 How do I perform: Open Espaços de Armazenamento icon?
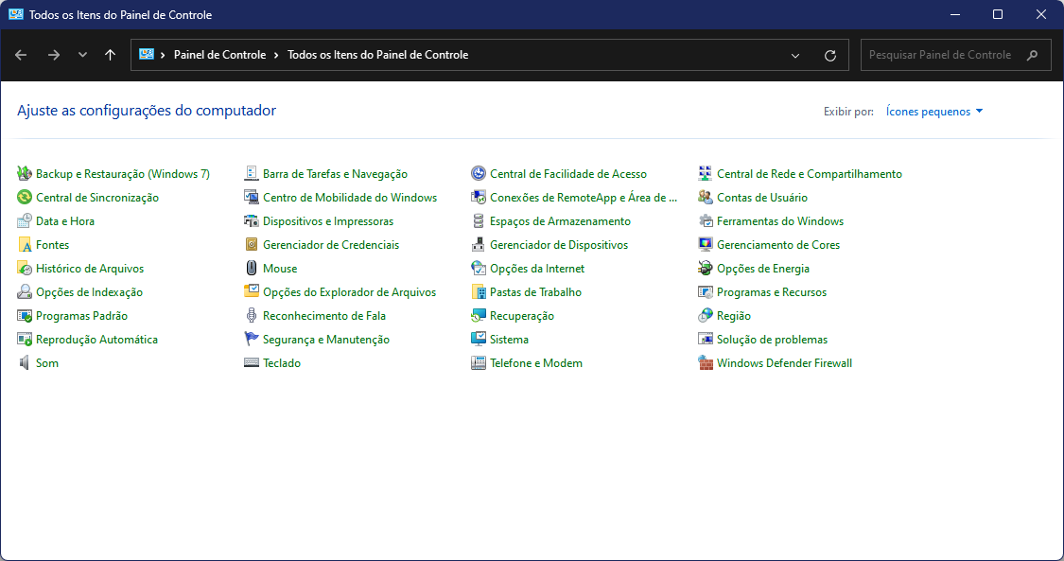[479, 221]
